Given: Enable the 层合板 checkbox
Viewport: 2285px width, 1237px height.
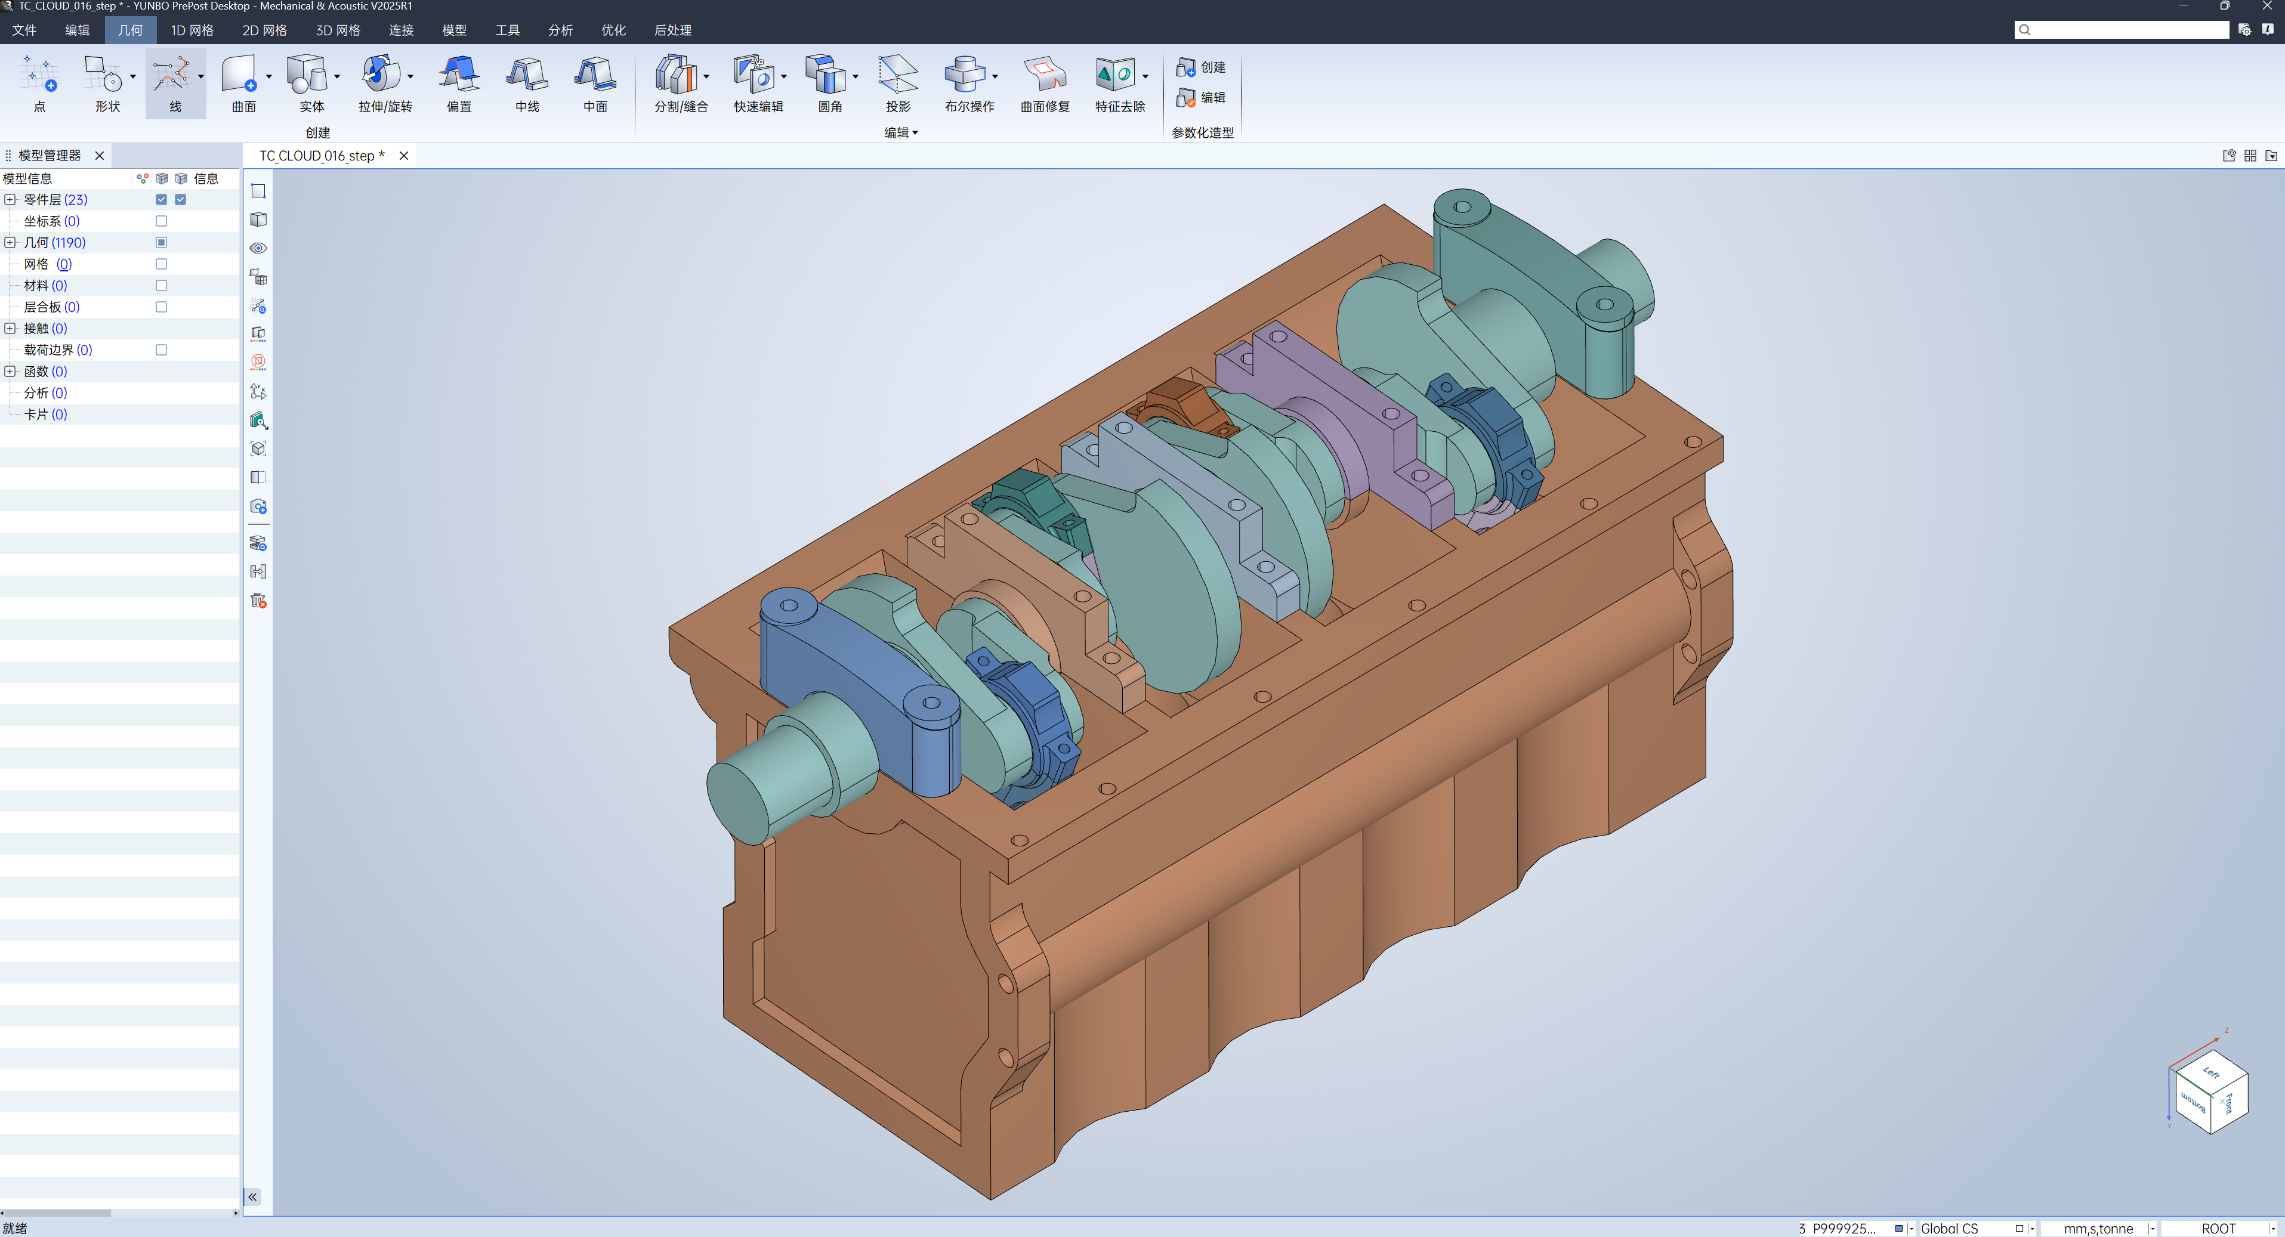Looking at the screenshot, I should (162, 307).
